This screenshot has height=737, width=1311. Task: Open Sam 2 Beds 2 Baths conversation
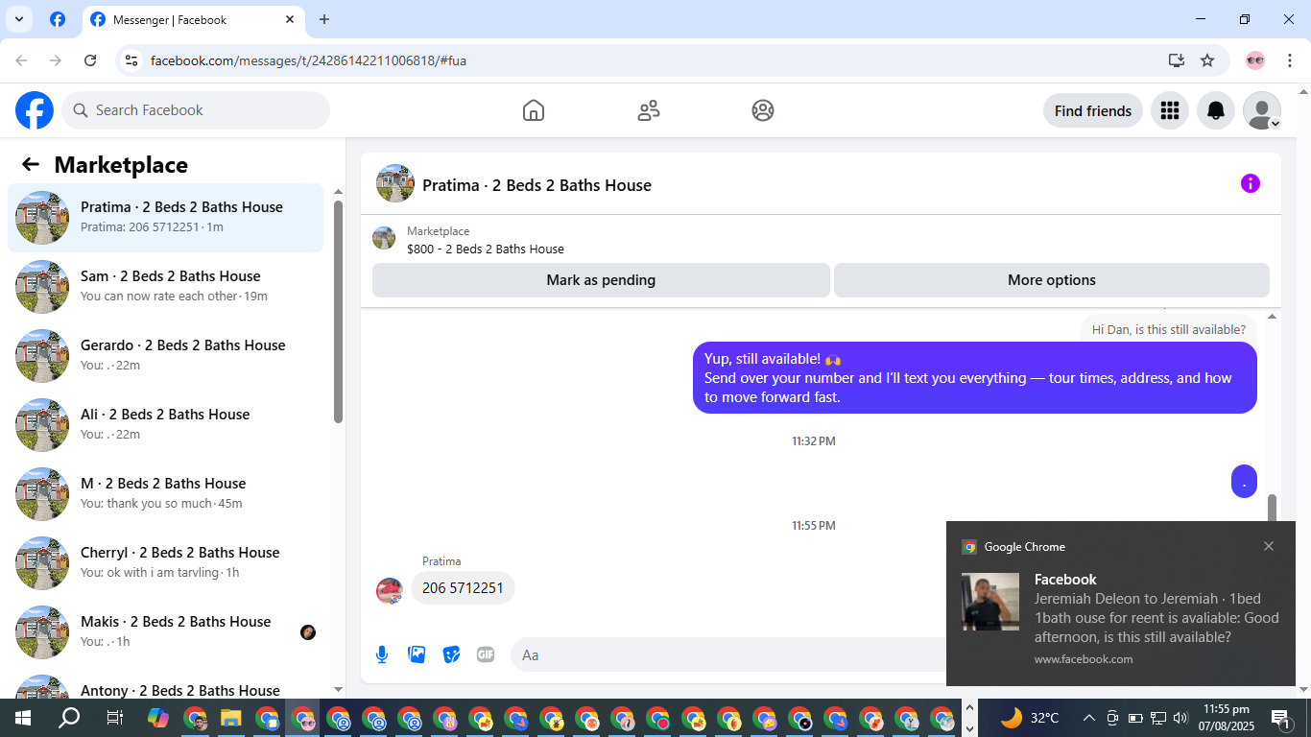pyautogui.click(x=166, y=287)
